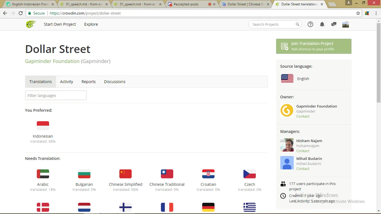381x214 pixels.
Task: Click the browser back arrow
Action: click(5, 13)
